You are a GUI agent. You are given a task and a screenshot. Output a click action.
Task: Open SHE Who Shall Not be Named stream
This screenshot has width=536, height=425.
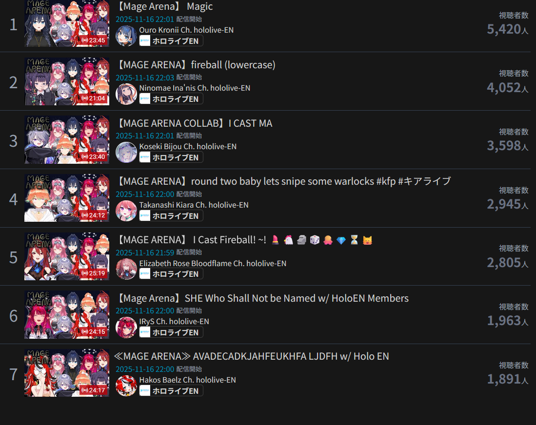coord(262,298)
